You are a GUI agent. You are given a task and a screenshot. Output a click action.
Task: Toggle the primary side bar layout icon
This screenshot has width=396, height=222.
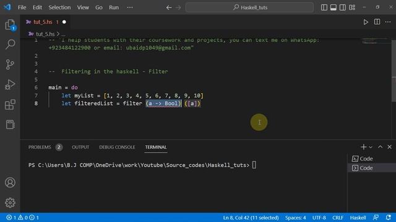324,7
